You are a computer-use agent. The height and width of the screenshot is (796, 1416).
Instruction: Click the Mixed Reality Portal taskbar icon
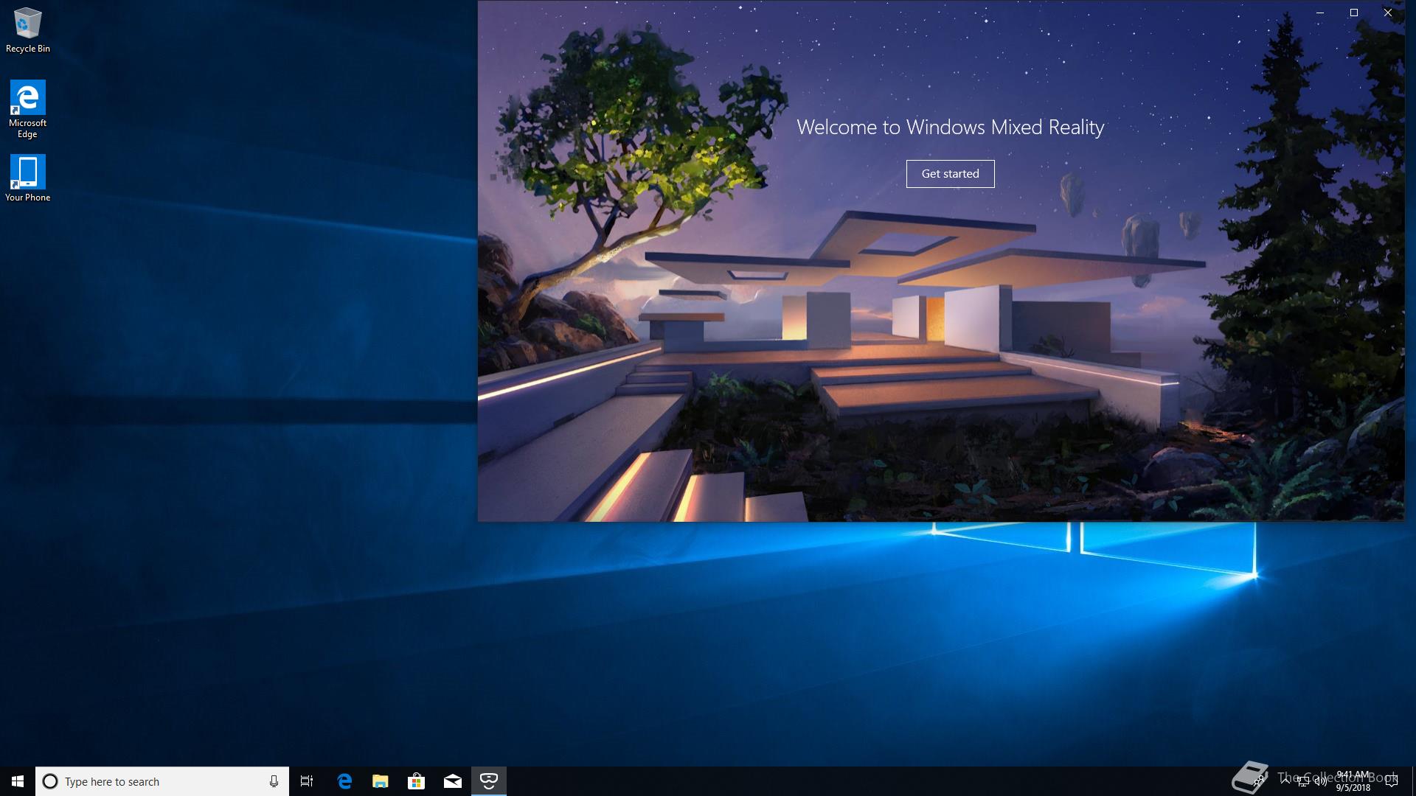[x=489, y=781]
